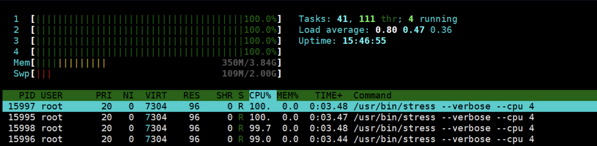This screenshot has height=146, width=597.
Task: Sort by the PRI column header
Action: (103, 95)
